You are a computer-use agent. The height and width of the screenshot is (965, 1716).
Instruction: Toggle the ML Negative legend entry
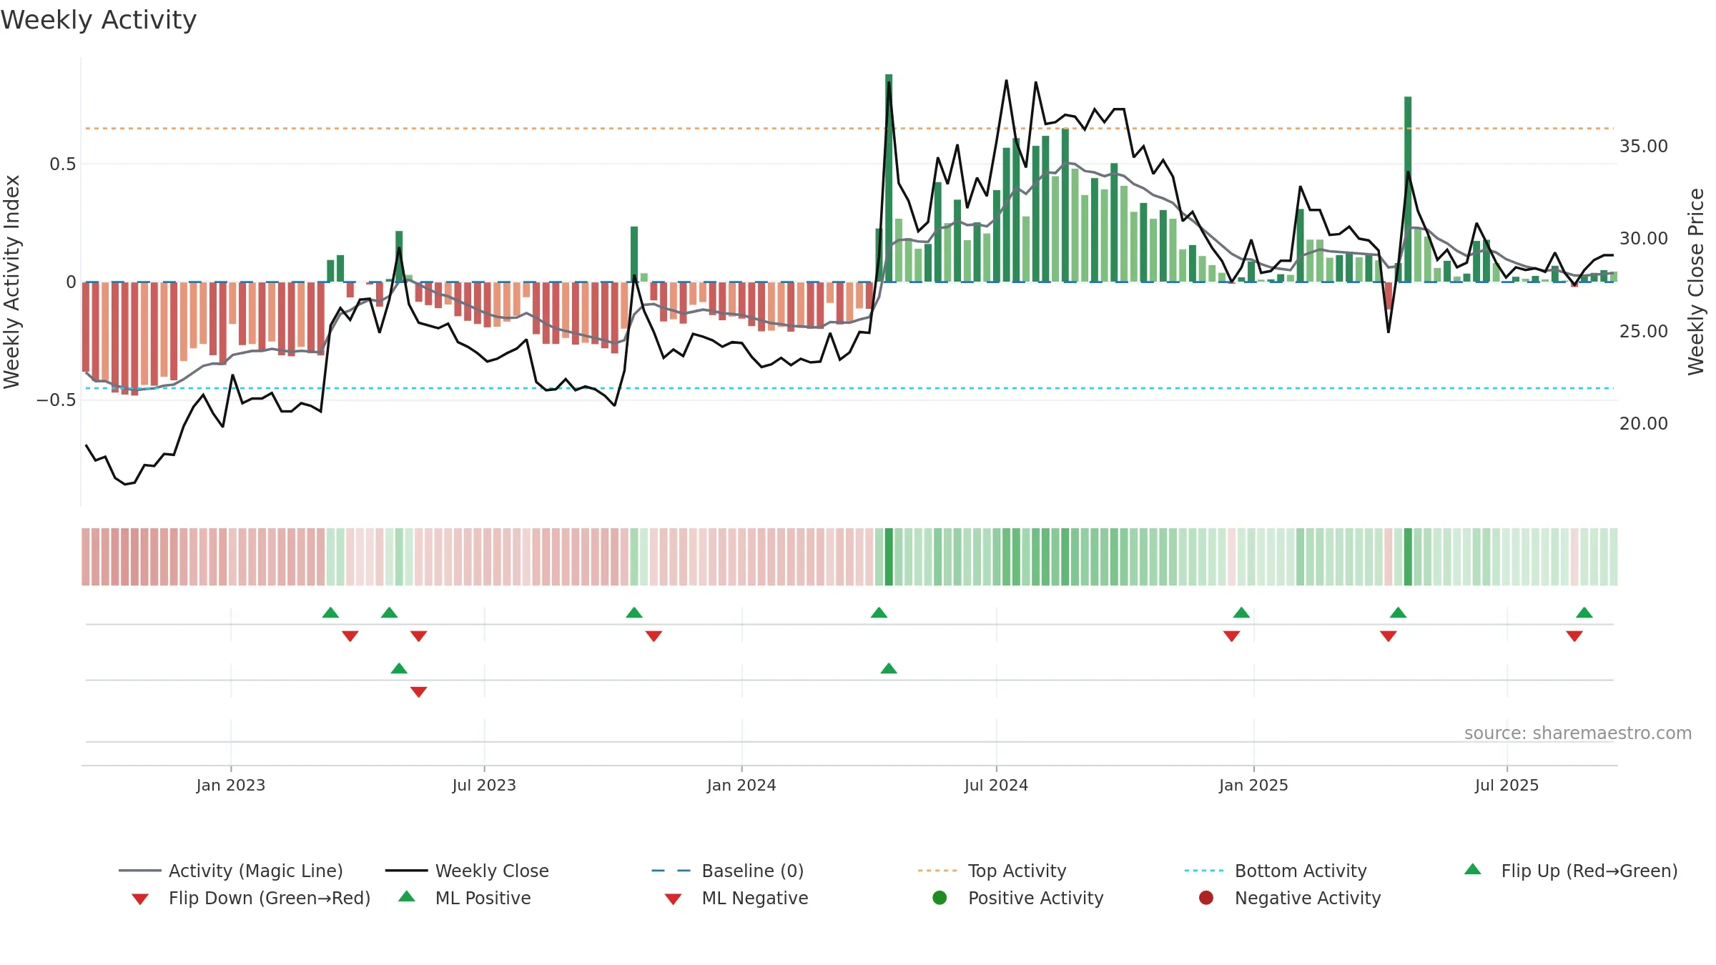pos(736,898)
